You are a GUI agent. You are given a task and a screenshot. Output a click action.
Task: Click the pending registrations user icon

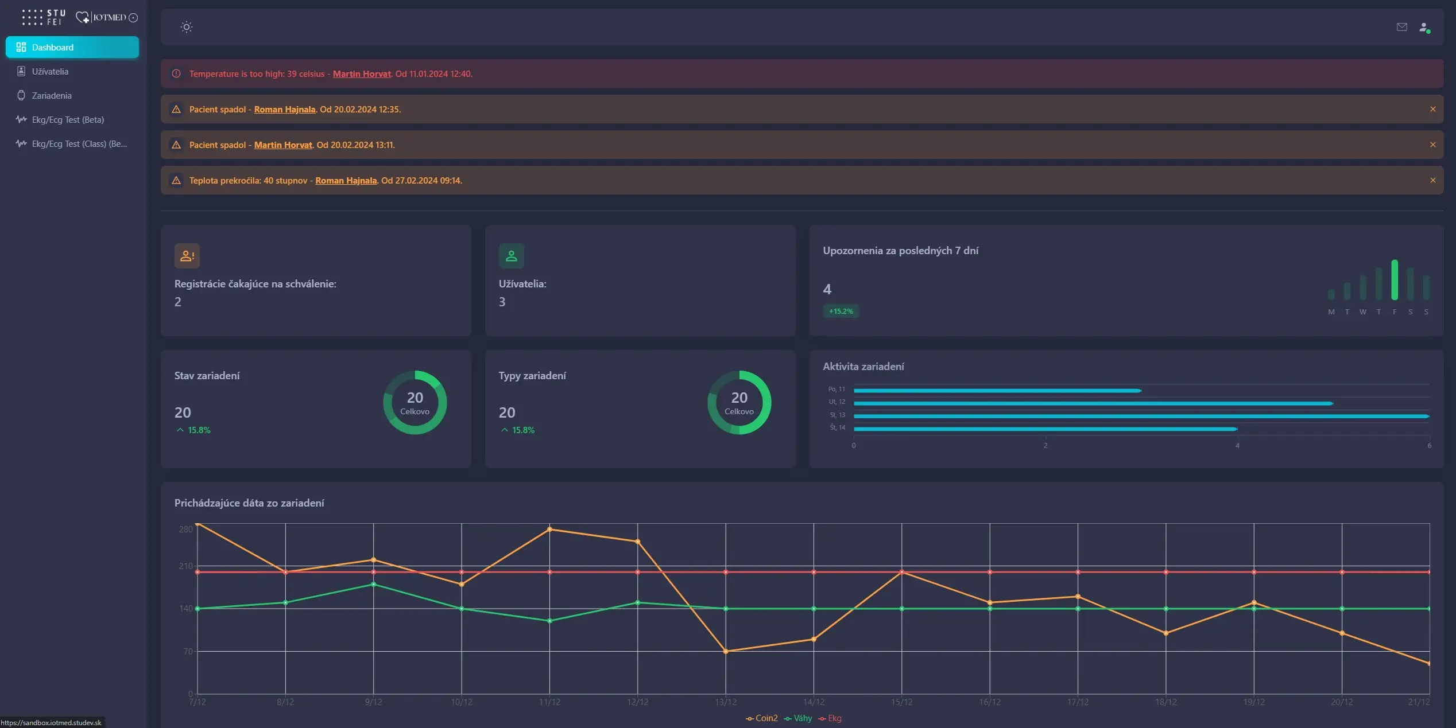click(187, 256)
